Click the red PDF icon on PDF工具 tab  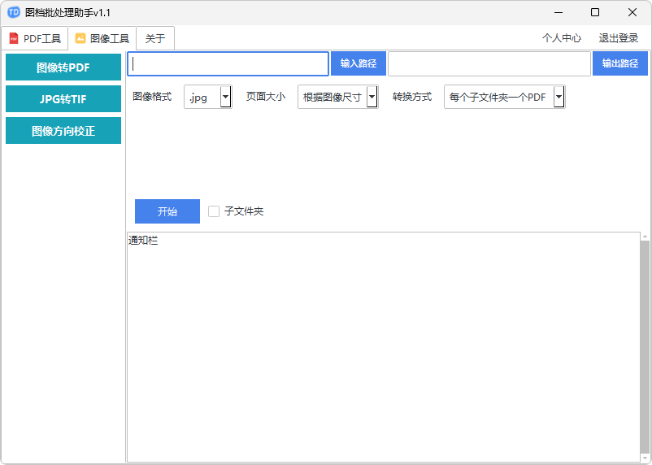(x=13, y=38)
